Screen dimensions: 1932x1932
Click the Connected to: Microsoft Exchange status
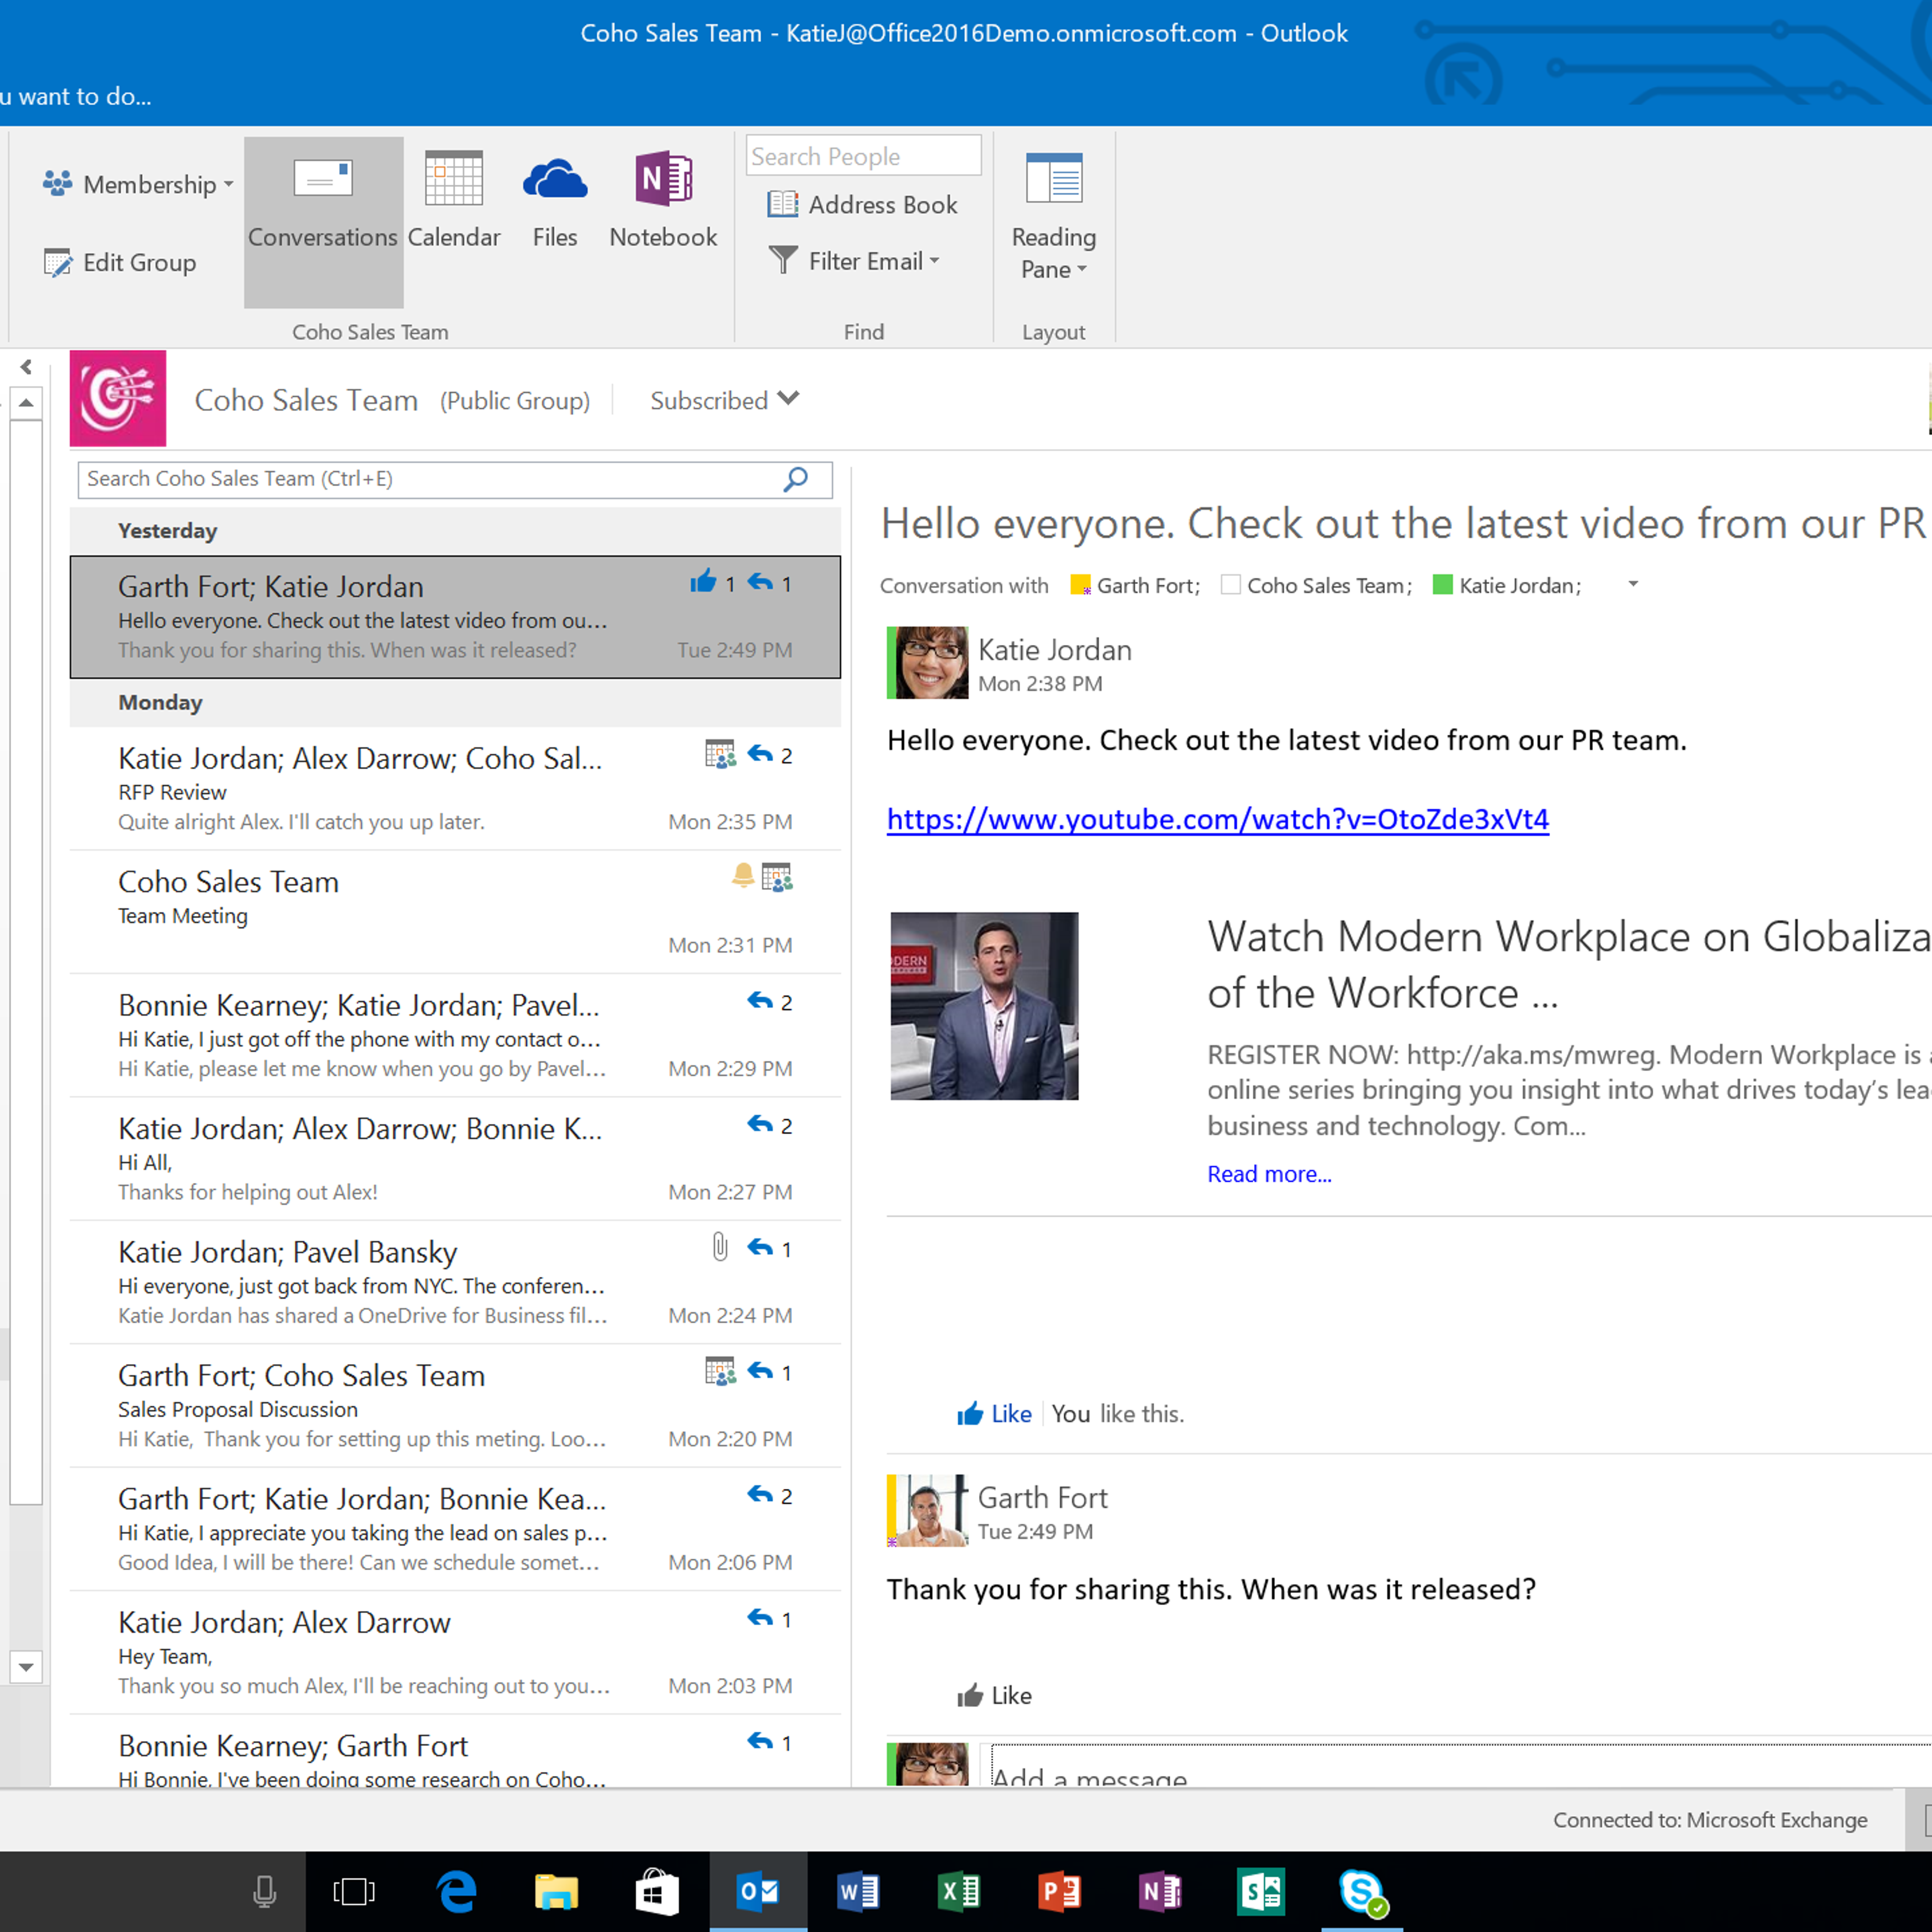click(1710, 1820)
